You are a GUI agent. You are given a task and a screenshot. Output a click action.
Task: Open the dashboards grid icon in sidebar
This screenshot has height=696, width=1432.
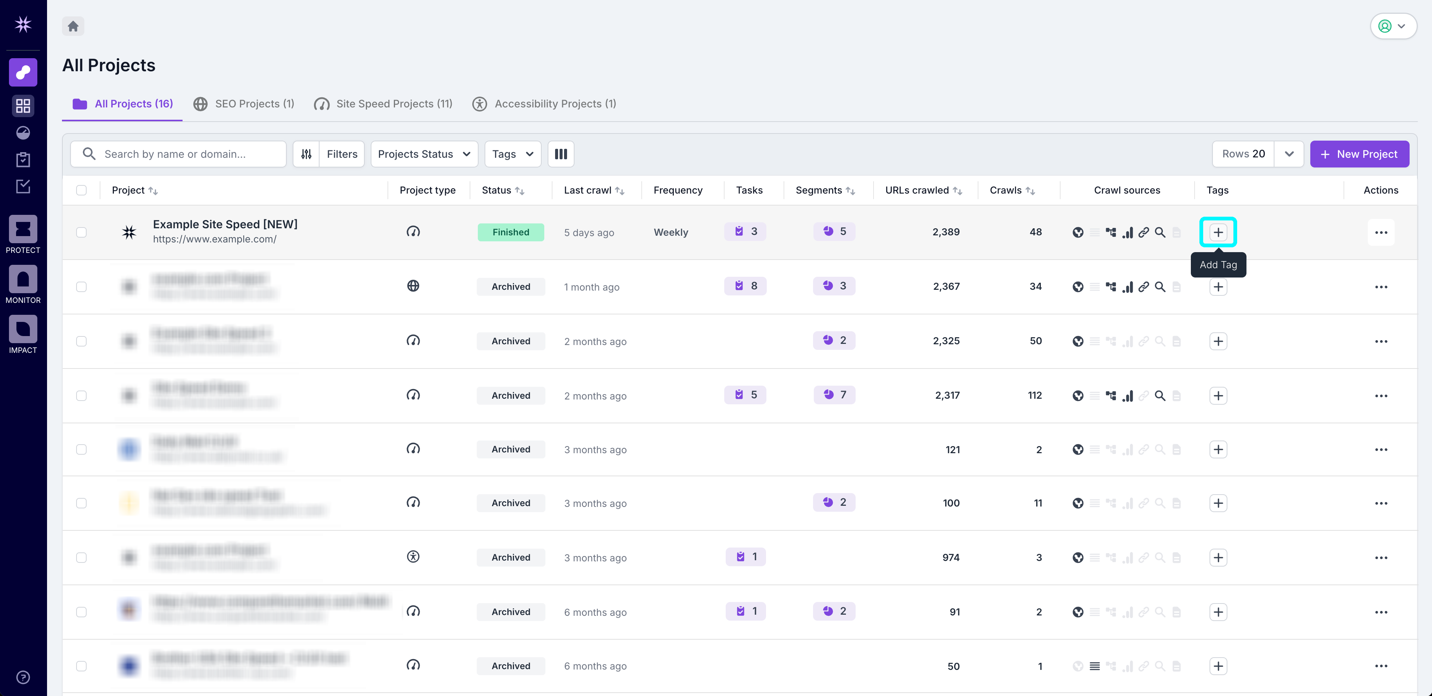pos(23,106)
